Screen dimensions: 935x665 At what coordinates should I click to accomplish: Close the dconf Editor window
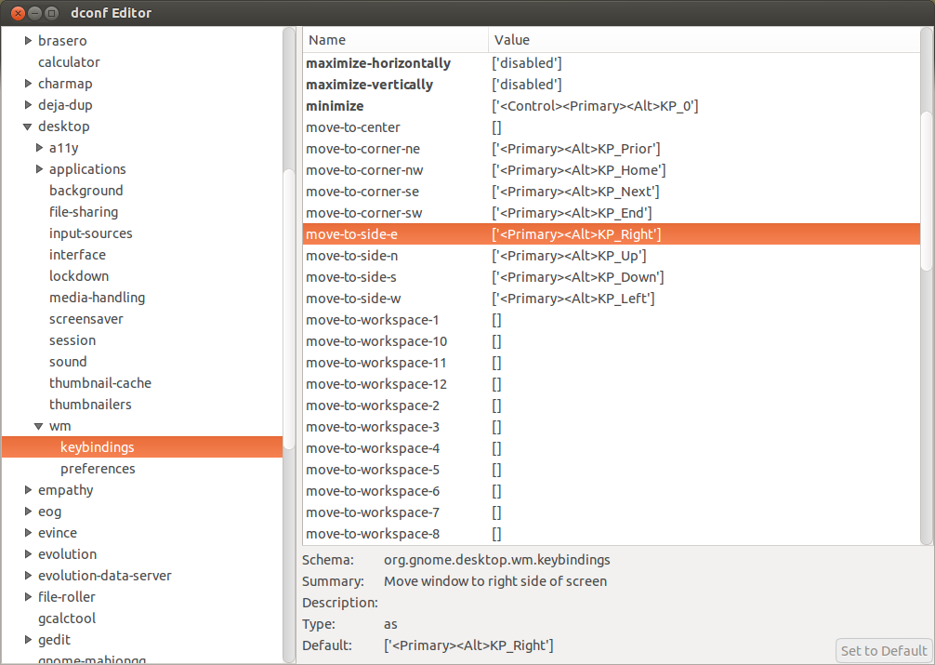click(x=18, y=12)
